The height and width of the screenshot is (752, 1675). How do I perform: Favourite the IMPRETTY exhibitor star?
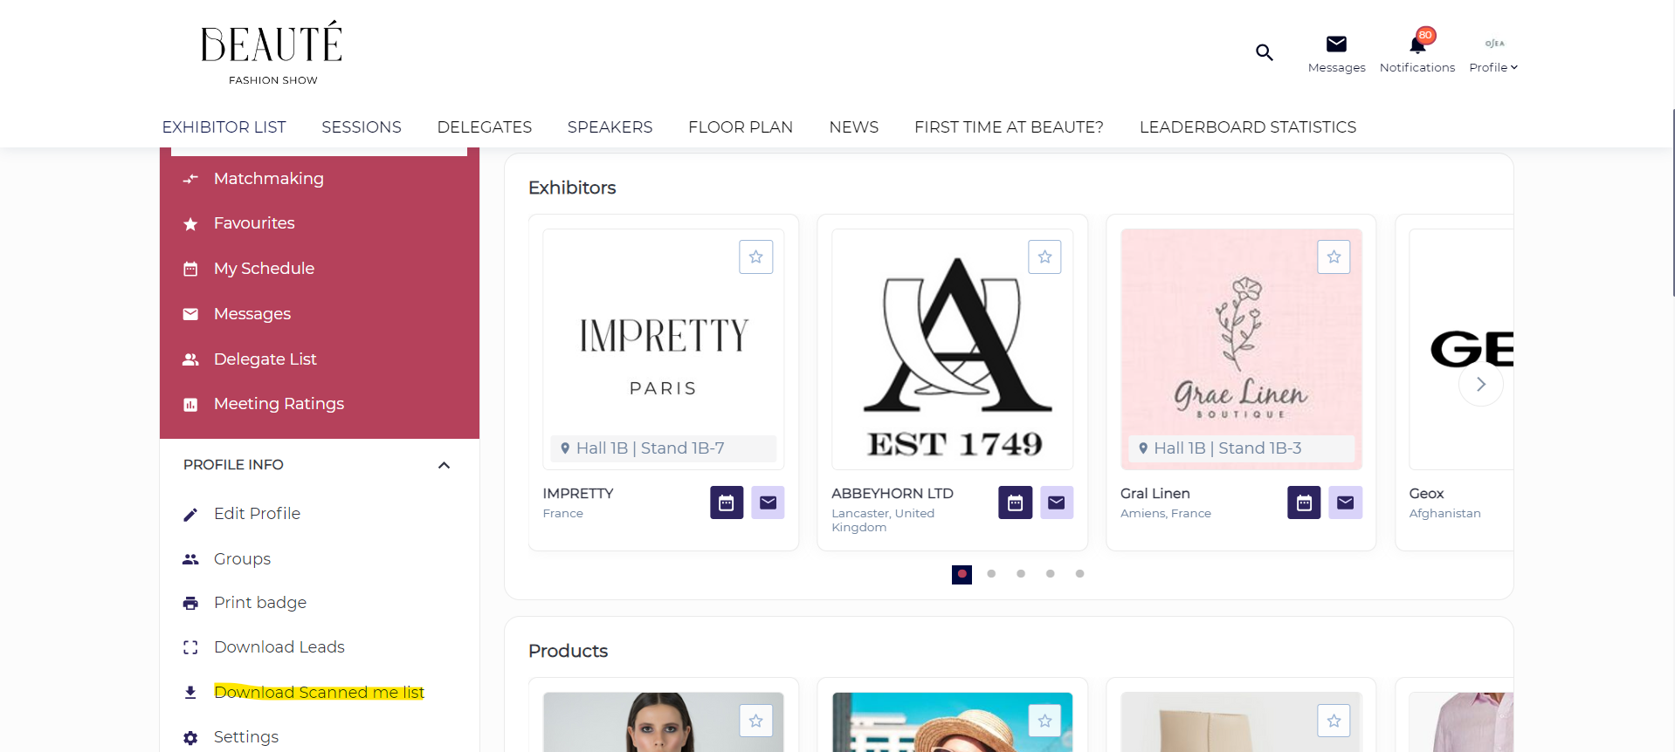click(x=755, y=257)
